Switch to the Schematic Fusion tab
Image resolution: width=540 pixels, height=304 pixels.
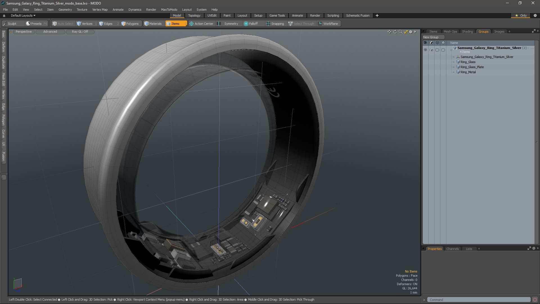click(x=357, y=15)
